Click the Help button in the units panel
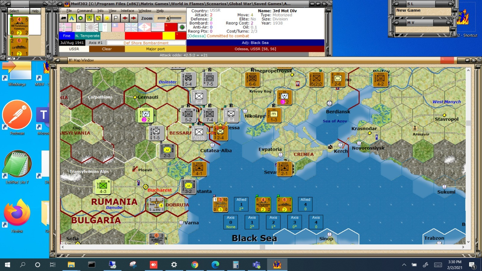482x271 pixels. (x=35, y=11)
